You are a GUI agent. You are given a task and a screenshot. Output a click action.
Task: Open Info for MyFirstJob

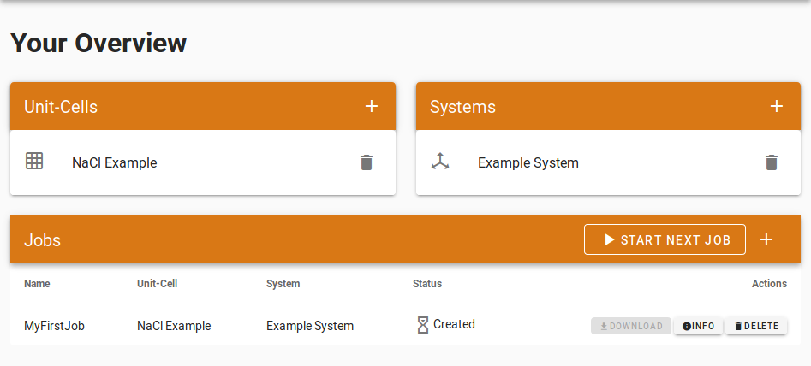click(x=698, y=326)
